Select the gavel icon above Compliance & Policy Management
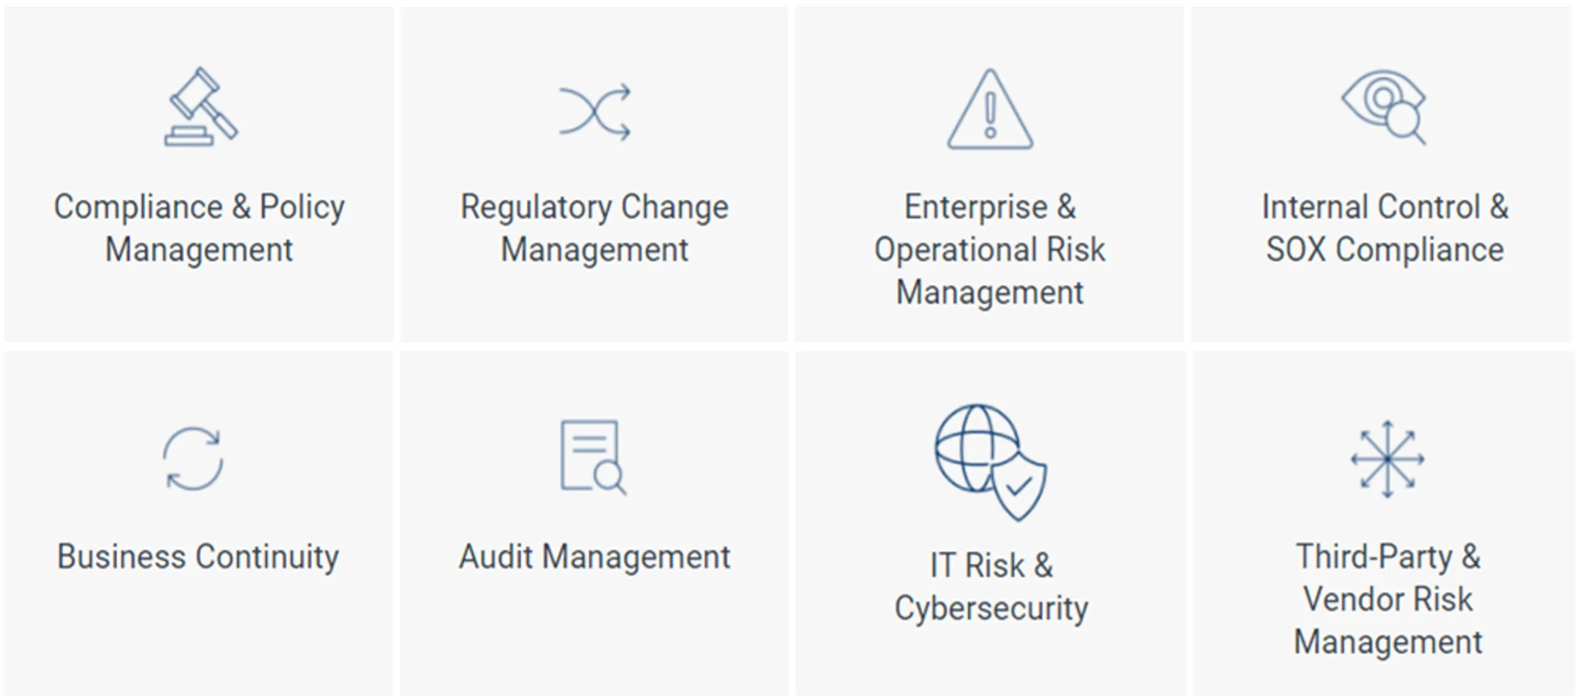1580x699 pixels. coord(200,109)
